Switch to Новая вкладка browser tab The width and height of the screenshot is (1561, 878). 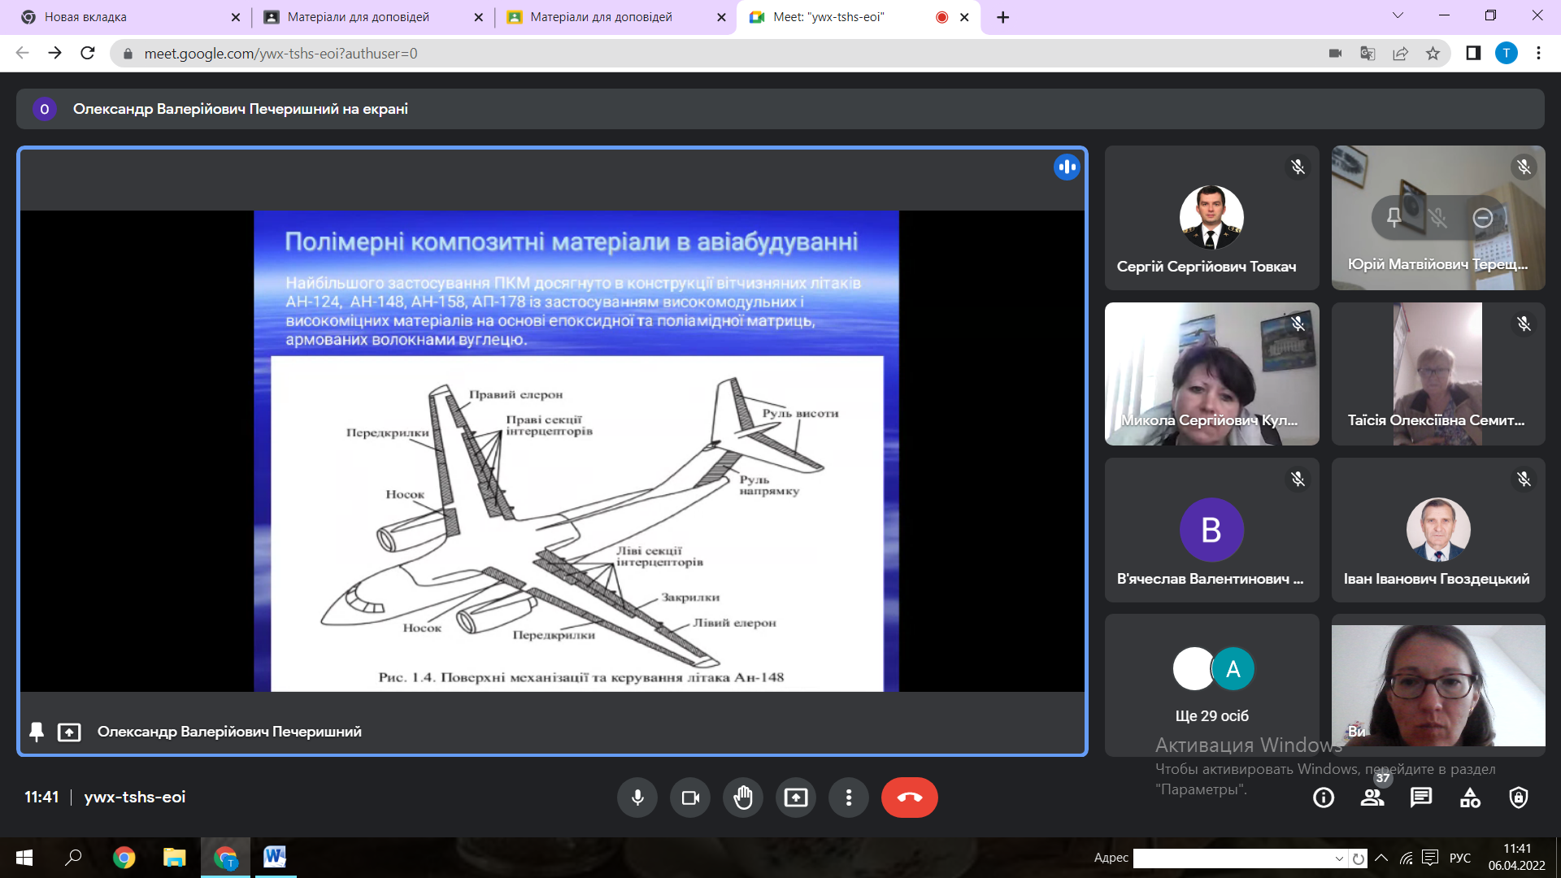click(85, 17)
